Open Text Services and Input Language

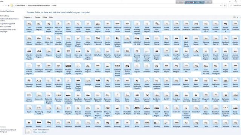click(x=8, y=131)
